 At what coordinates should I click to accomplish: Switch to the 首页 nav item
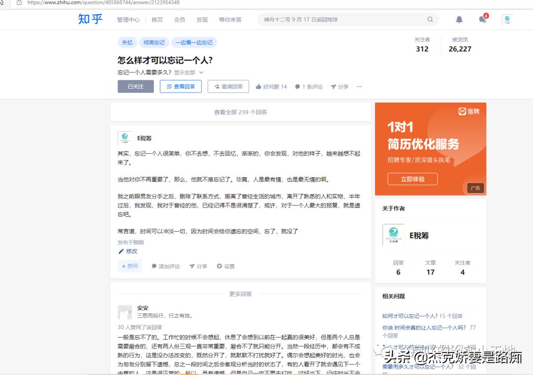(x=157, y=20)
